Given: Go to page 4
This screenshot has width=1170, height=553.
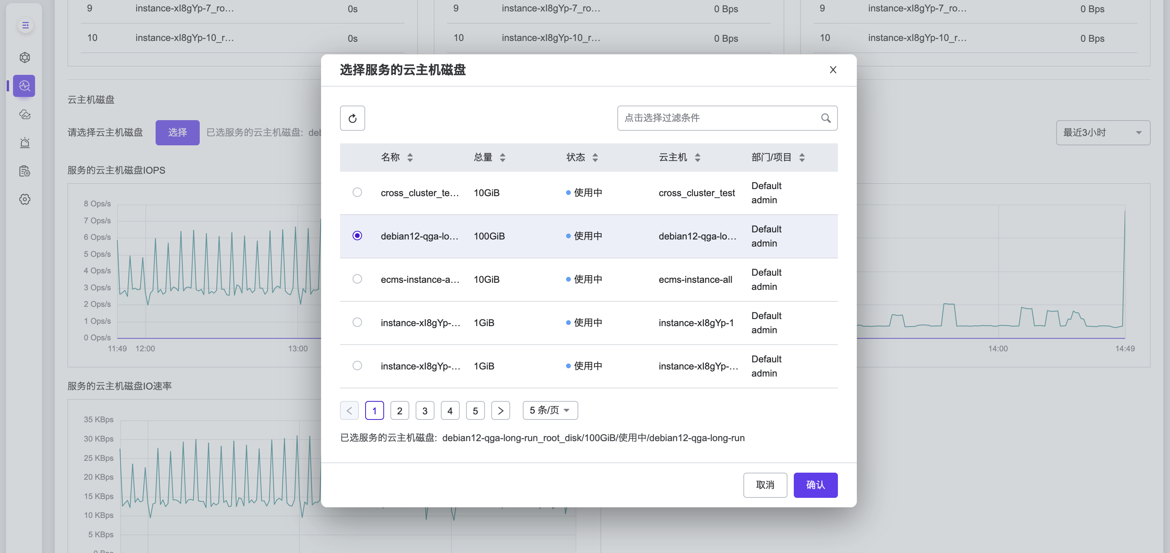Looking at the screenshot, I should 450,410.
